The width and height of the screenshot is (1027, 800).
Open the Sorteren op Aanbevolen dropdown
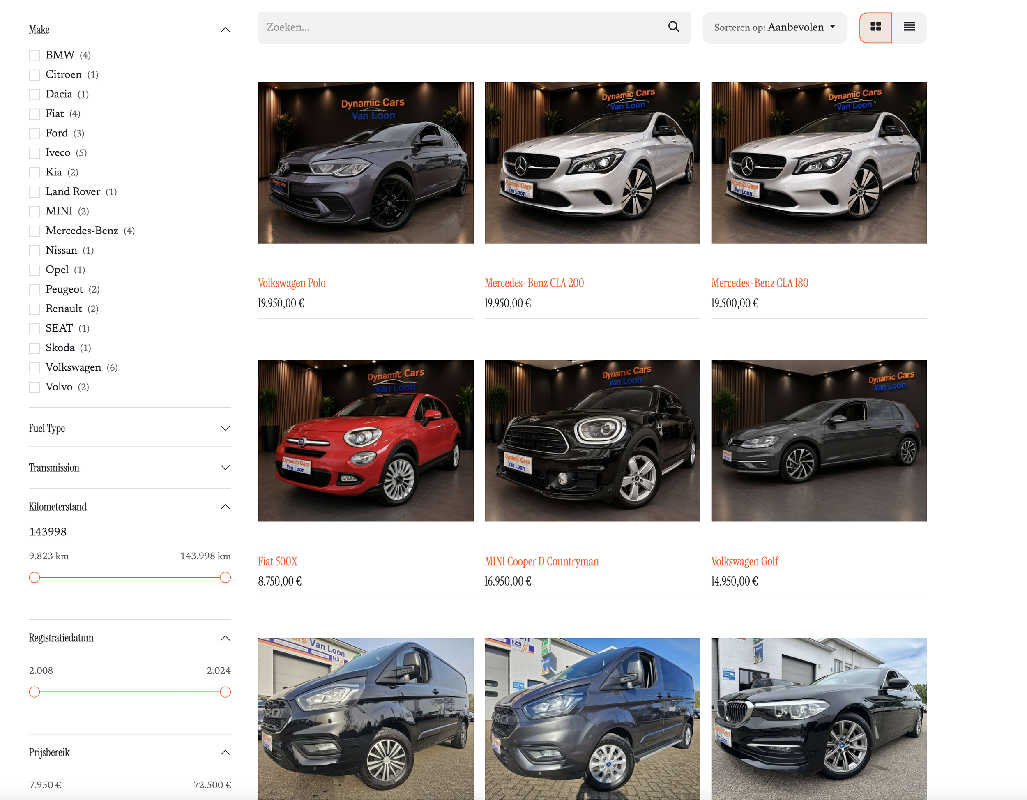pyautogui.click(x=774, y=28)
